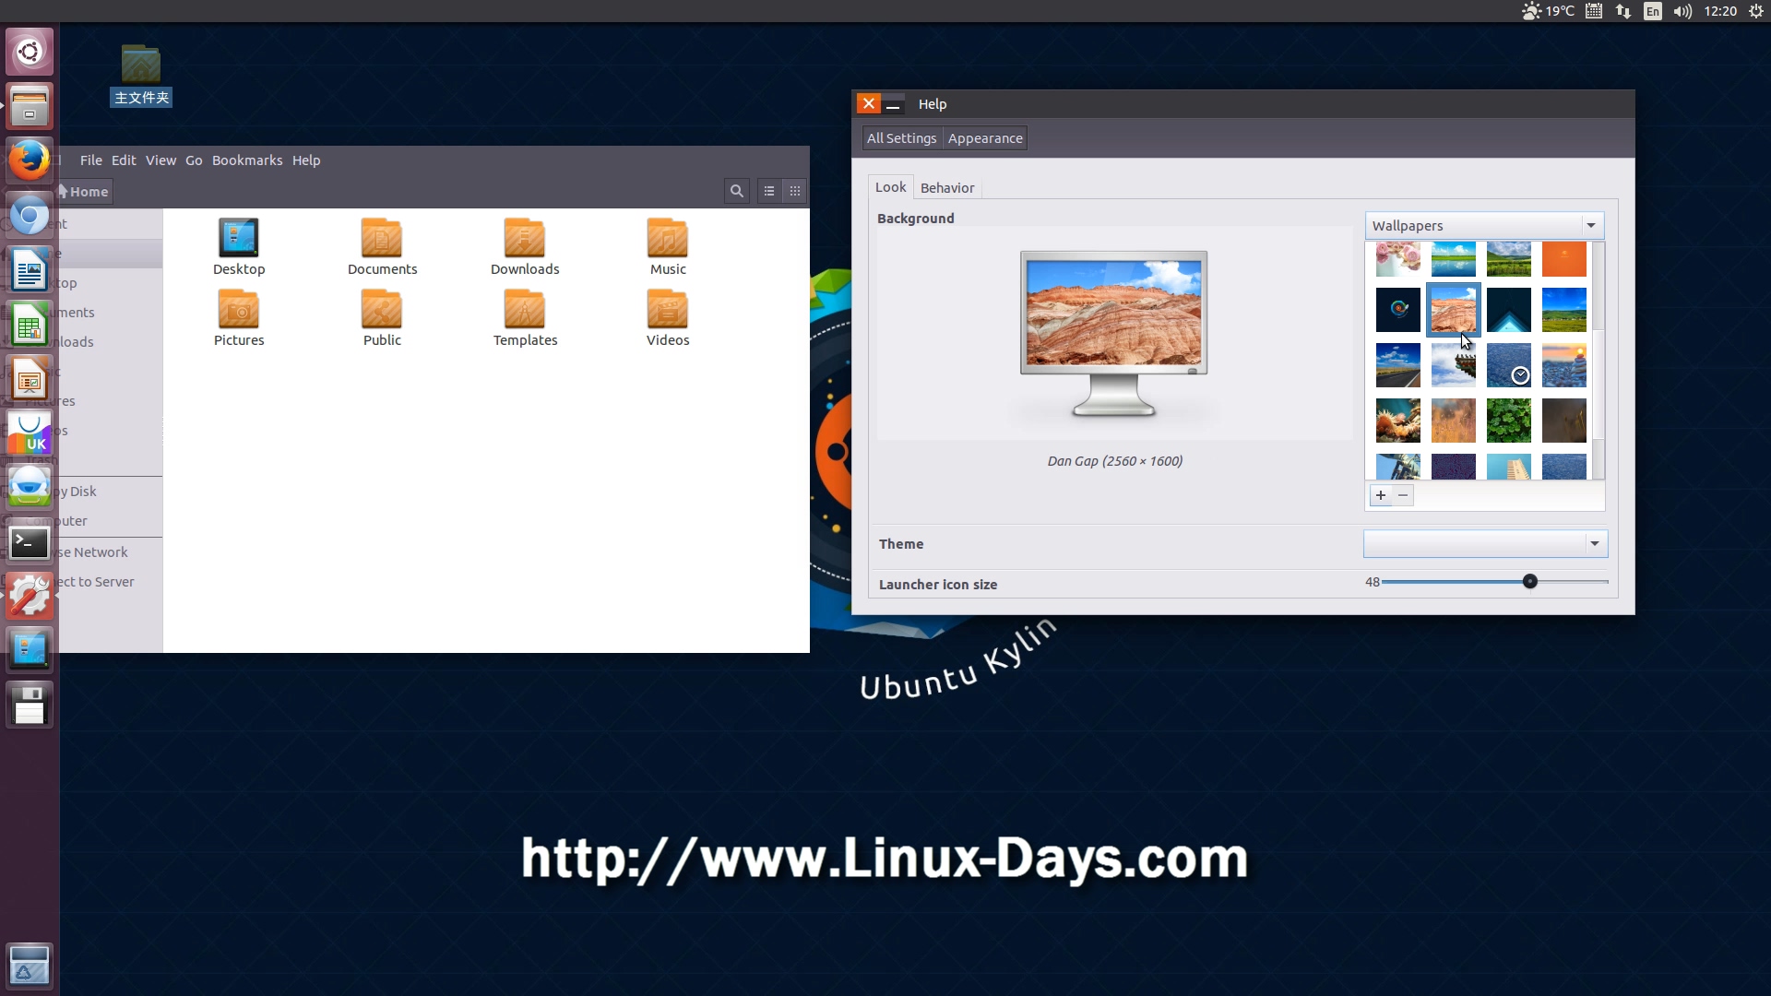Switch to the Behavior tab

pos(947,188)
